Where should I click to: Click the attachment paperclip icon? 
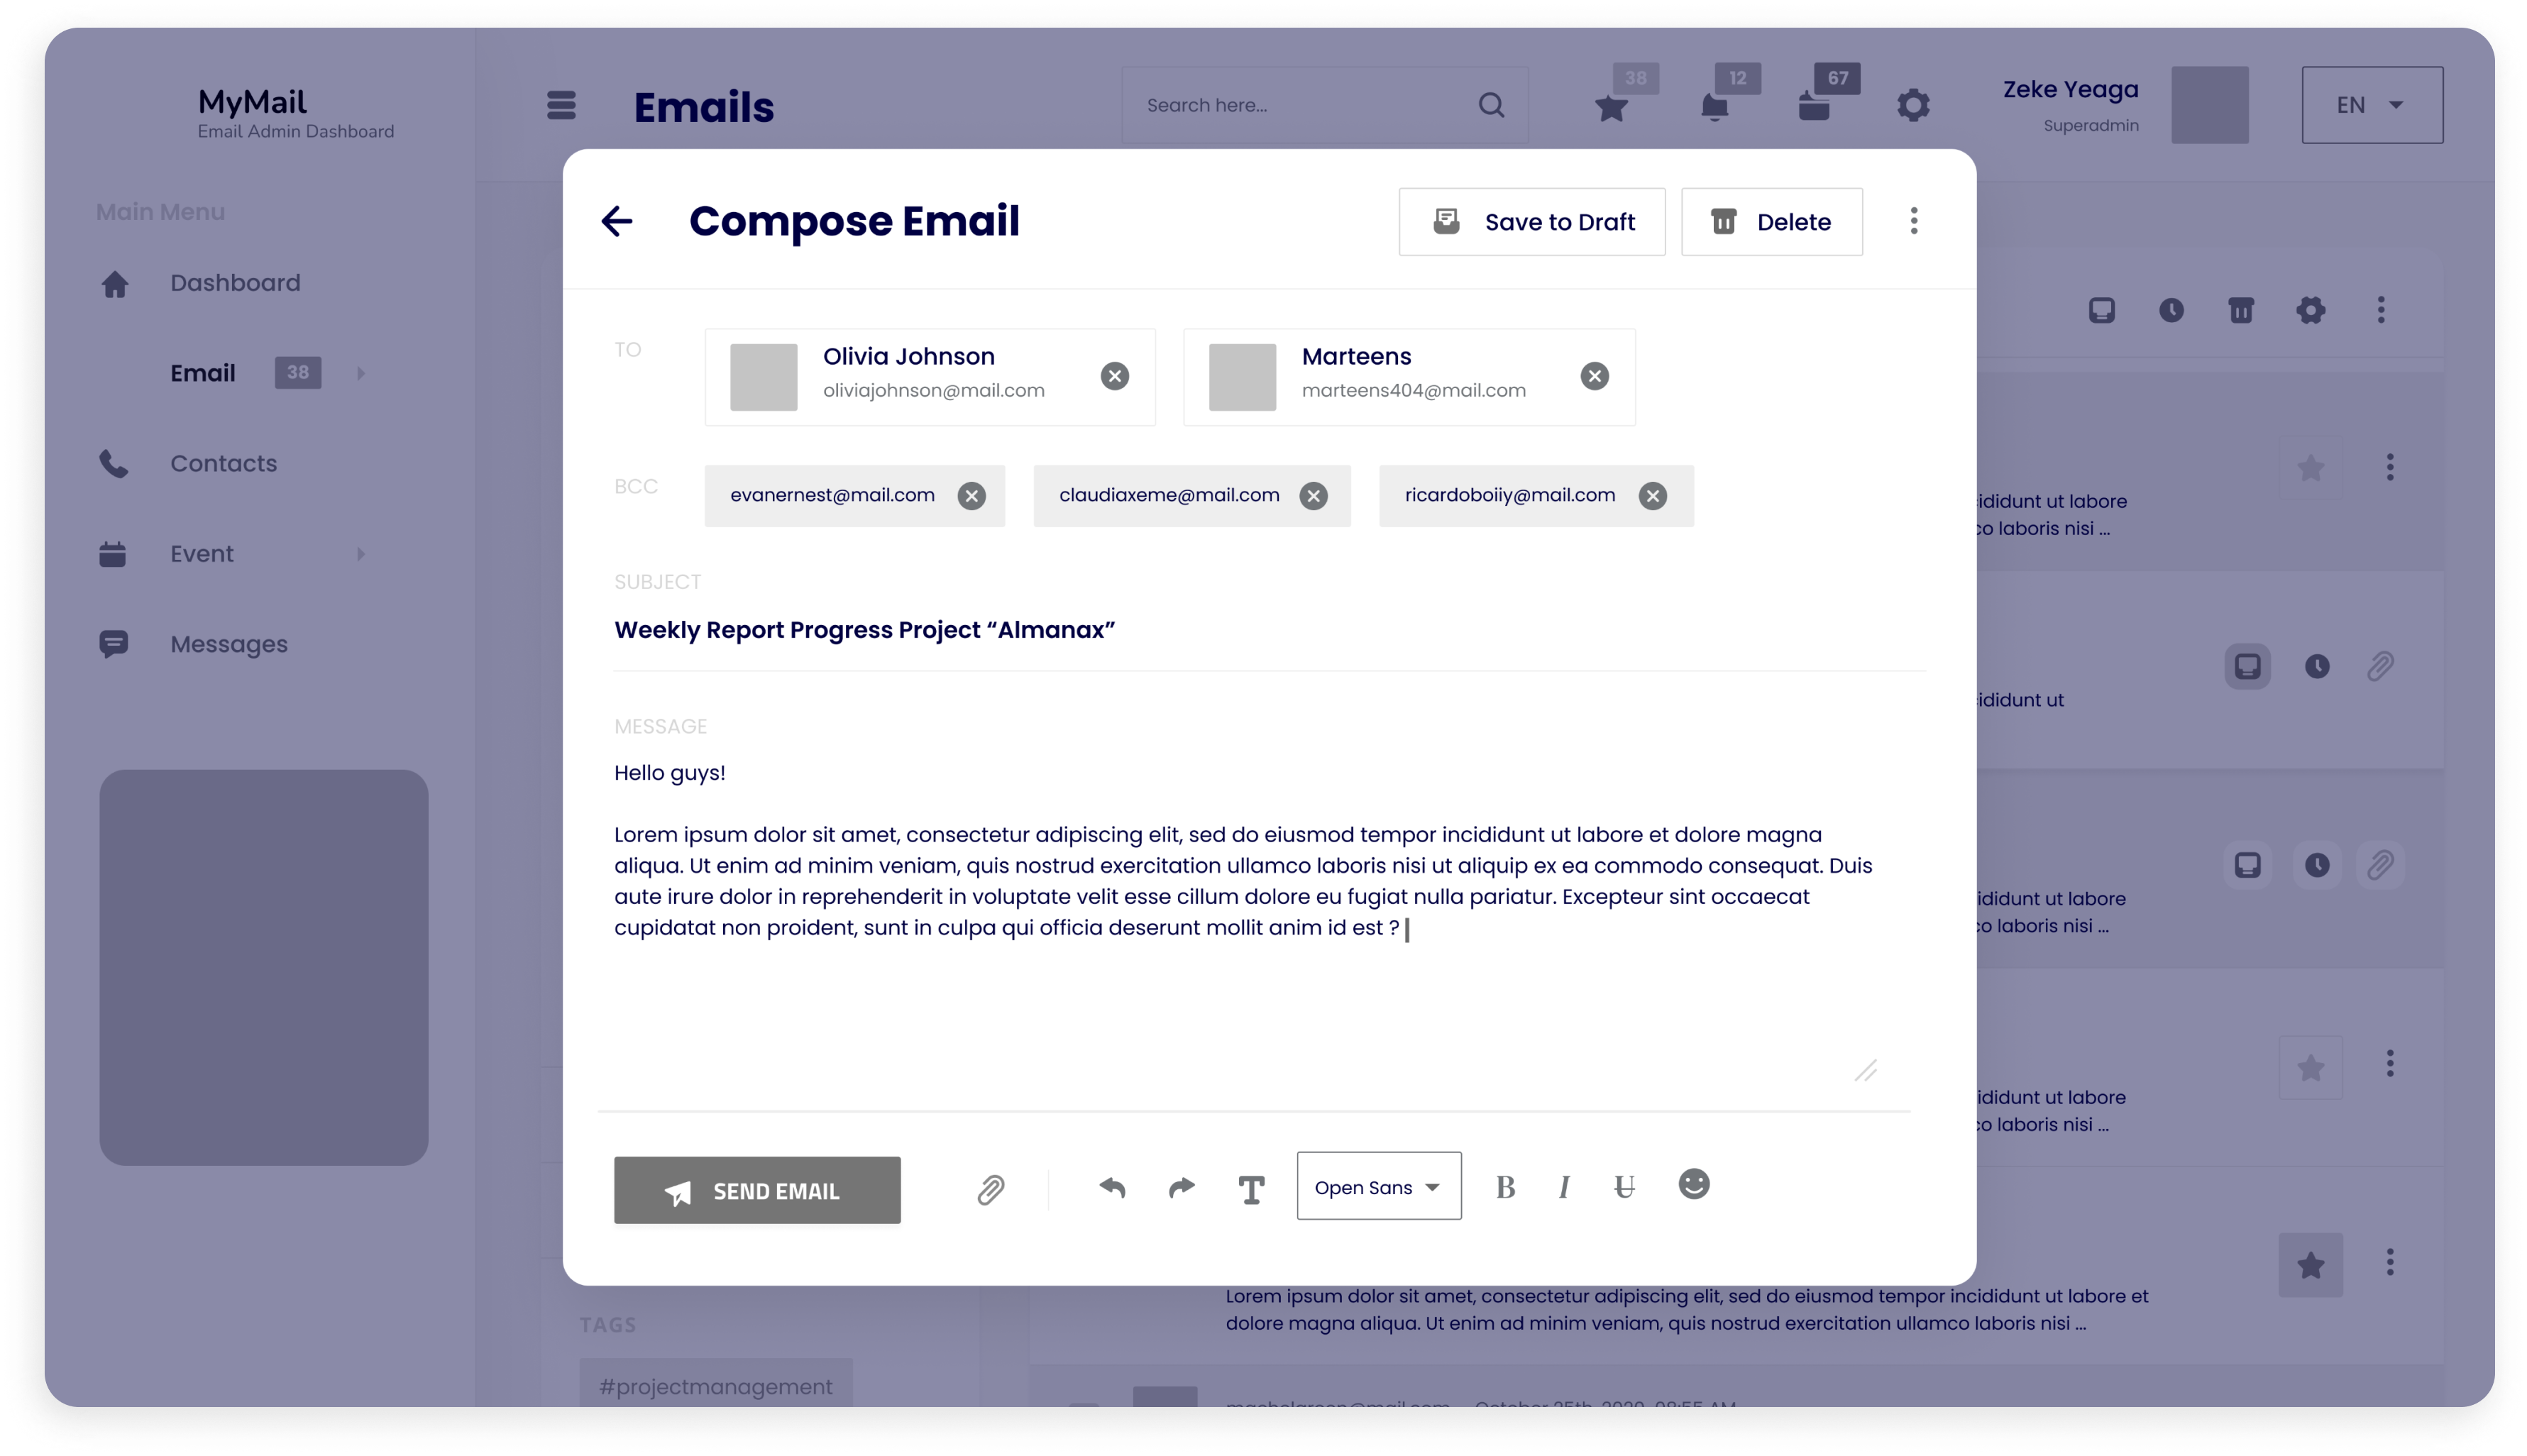(x=988, y=1188)
